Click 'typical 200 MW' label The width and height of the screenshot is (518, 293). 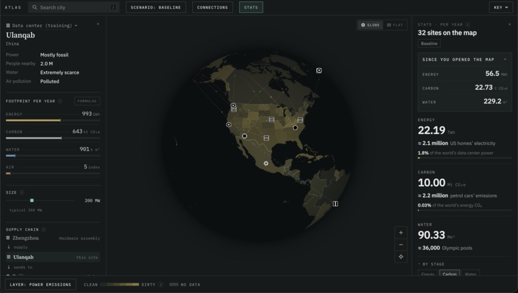point(26,210)
